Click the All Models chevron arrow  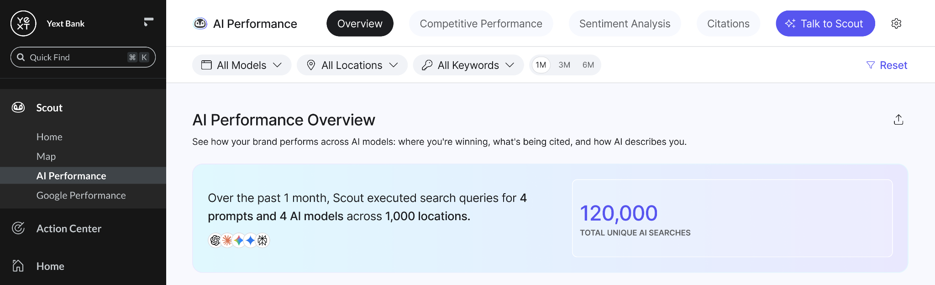pyautogui.click(x=277, y=65)
